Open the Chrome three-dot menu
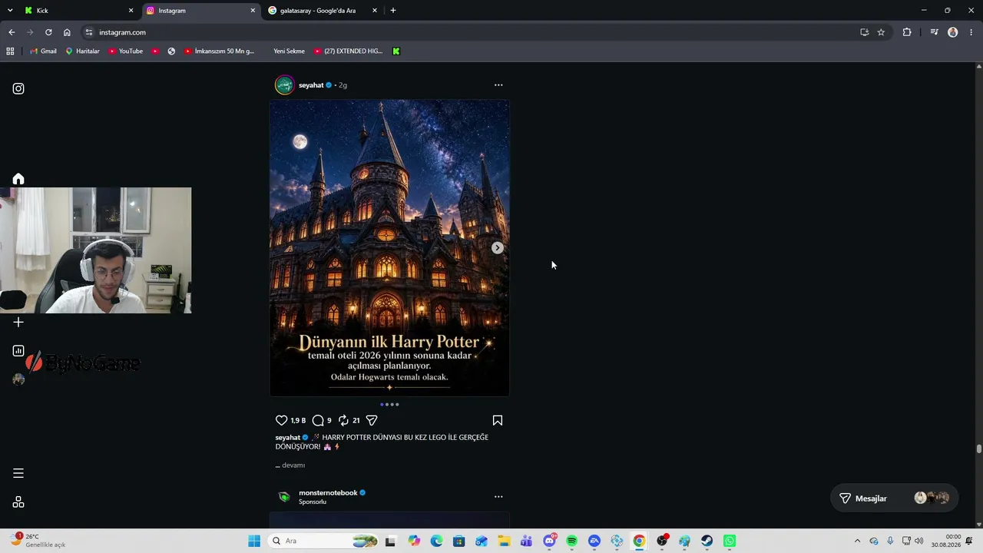Screen dimensions: 983x553 [971, 32]
